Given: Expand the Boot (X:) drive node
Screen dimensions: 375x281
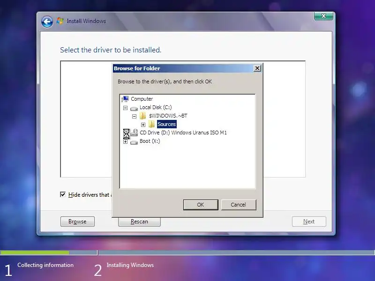Looking at the screenshot, I should [x=125, y=142].
